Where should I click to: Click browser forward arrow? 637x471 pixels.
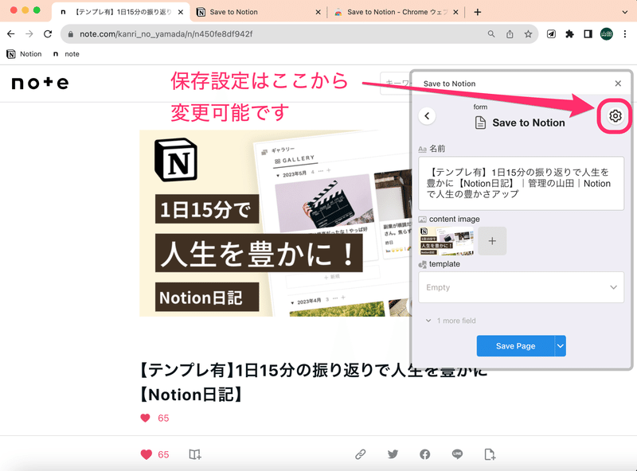[29, 34]
